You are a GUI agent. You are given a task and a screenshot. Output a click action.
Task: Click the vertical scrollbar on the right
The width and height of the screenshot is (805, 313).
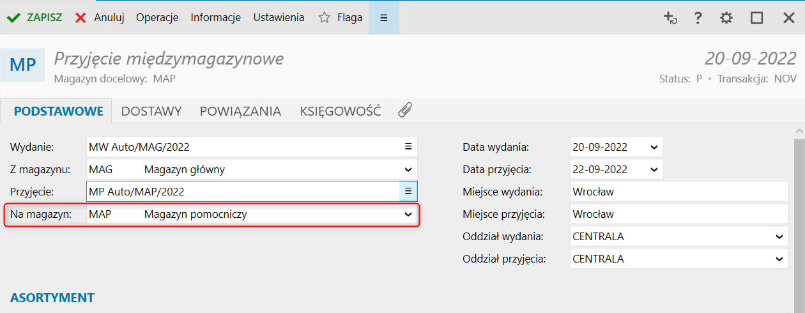[x=799, y=217]
